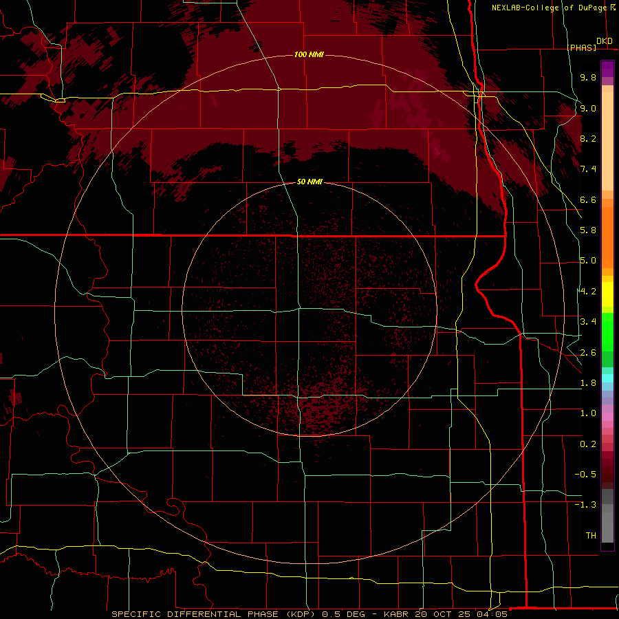The image size is (619, 619).
Task: Pick the peach segment of the color bar
Action: (x=607, y=138)
